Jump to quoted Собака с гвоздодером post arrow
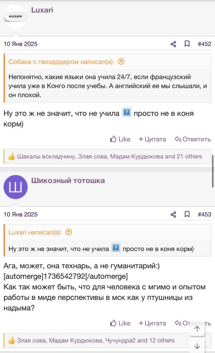Viewport: 215px width, 353px height. (x=121, y=61)
